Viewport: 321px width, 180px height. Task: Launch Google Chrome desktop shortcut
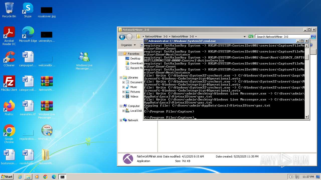coord(9,134)
